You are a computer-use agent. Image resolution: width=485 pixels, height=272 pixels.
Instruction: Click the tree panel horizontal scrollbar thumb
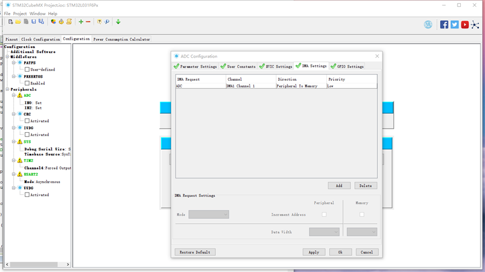pyautogui.click(x=34, y=264)
